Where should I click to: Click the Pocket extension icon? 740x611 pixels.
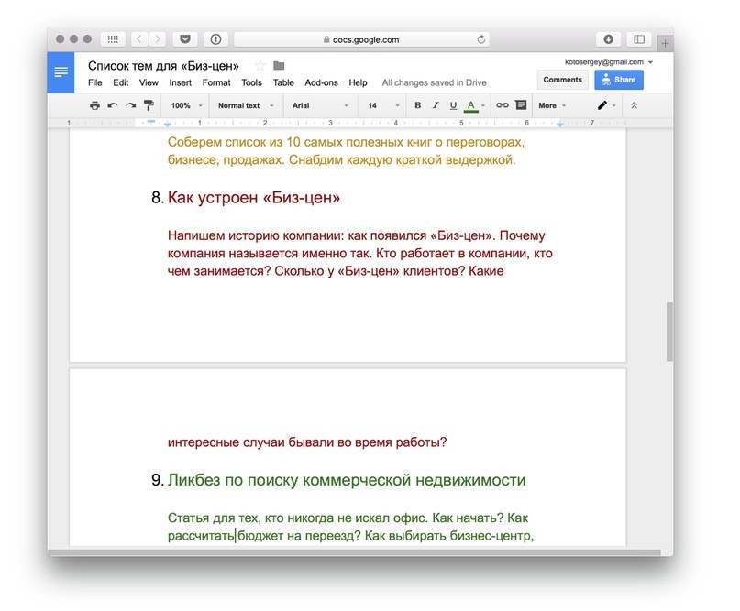click(185, 39)
